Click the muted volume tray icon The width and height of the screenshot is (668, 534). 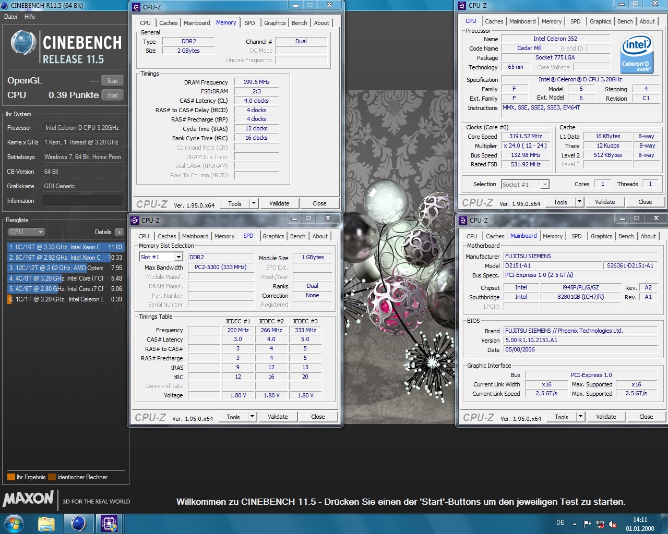(613, 524)
